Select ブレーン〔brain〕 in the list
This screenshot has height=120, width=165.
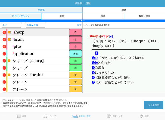(x=28, y=75)
